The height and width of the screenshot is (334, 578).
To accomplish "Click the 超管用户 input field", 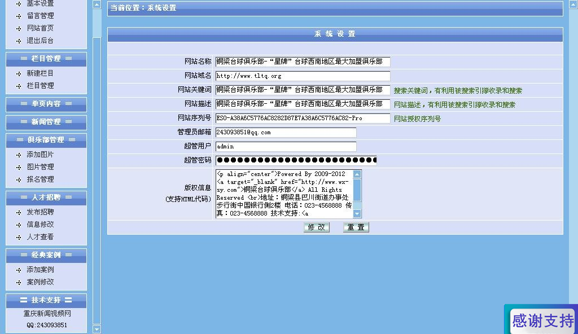I will (x=286, y=146).
